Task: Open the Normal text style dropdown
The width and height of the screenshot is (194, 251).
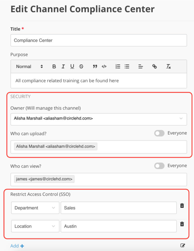Action: tap(29, 66)
